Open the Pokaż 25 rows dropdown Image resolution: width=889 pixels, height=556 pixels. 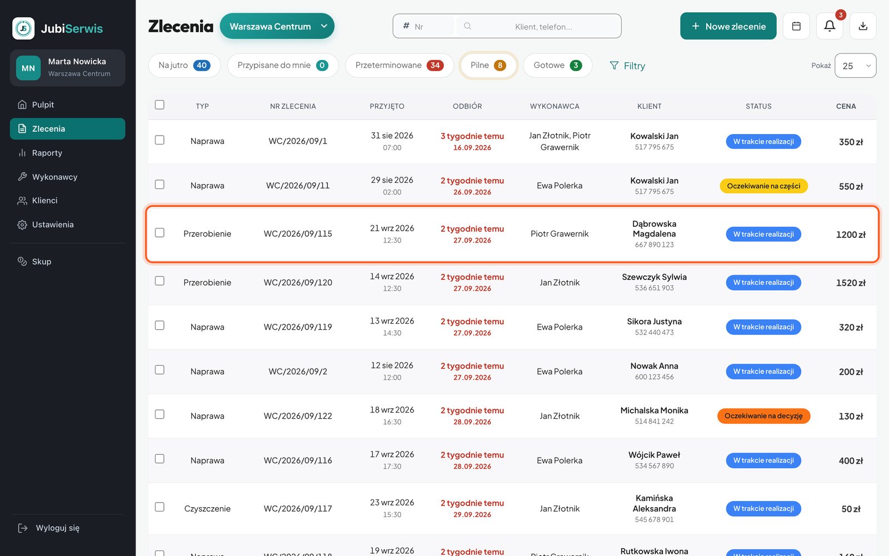855,66
